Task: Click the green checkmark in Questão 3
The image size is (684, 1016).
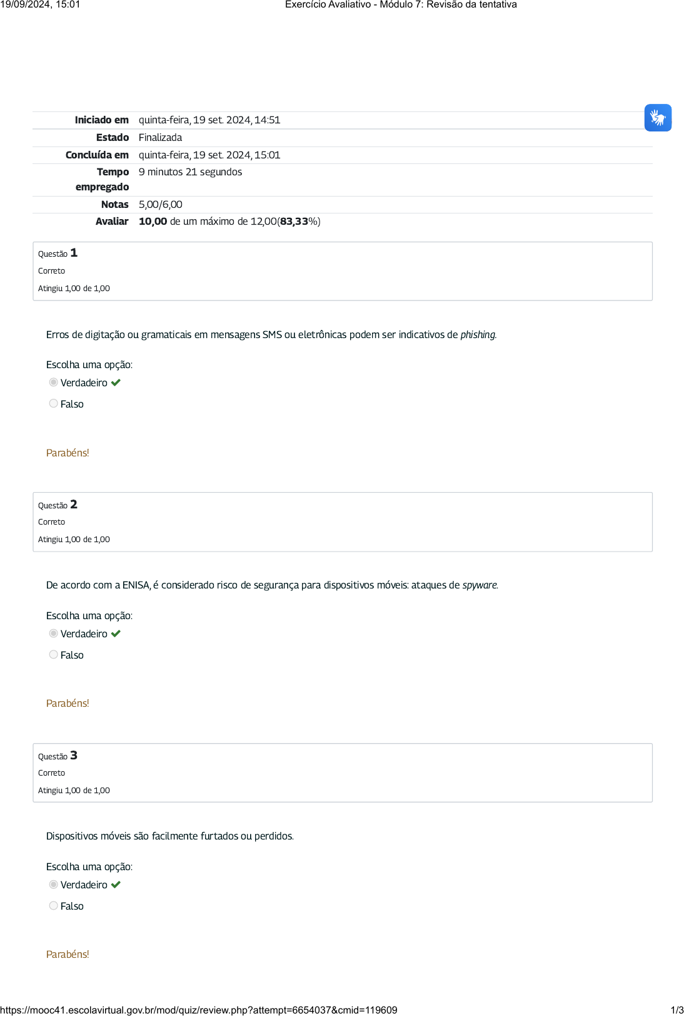Action: click(116, 885)
